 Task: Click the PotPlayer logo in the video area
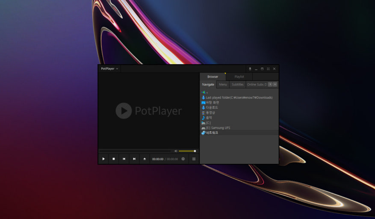click(x=148, y=111)
